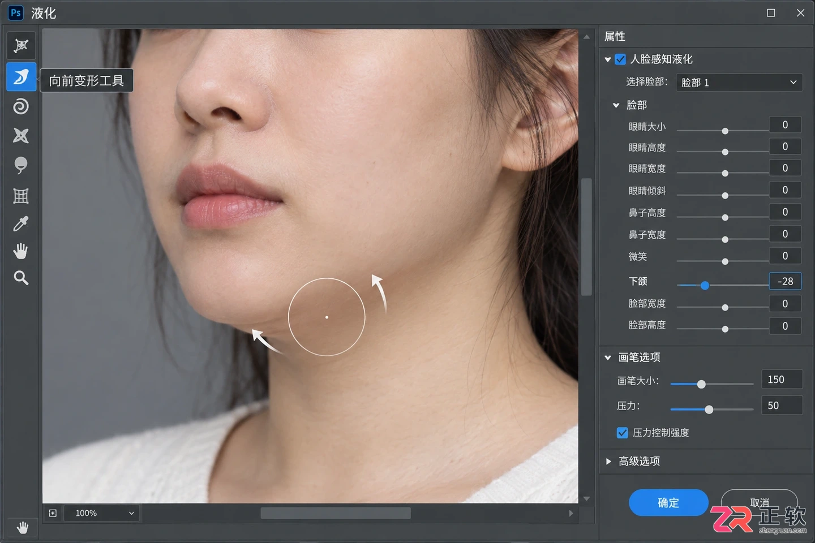Screen dimensions: 815x543
Task: Close the 液化 dialog window
Action: click(800, 12)
